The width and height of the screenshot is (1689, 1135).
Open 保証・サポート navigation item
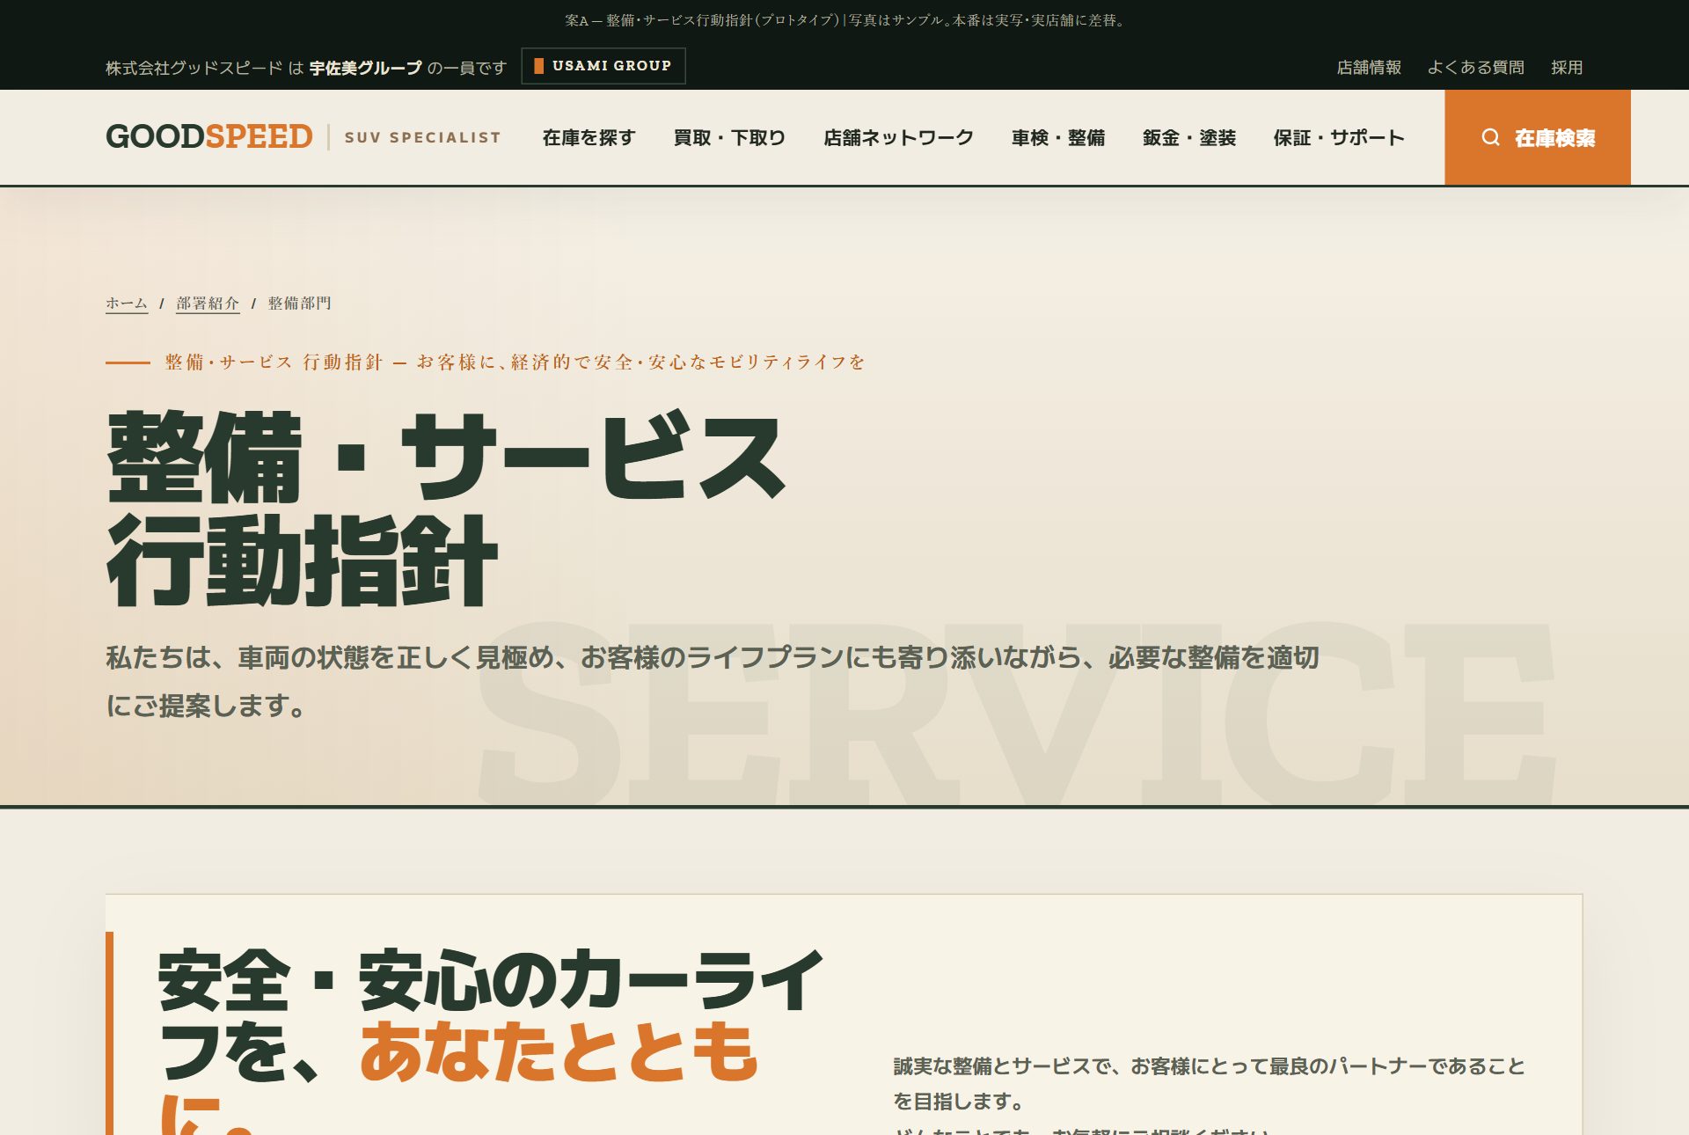[x=1339, y=137]
